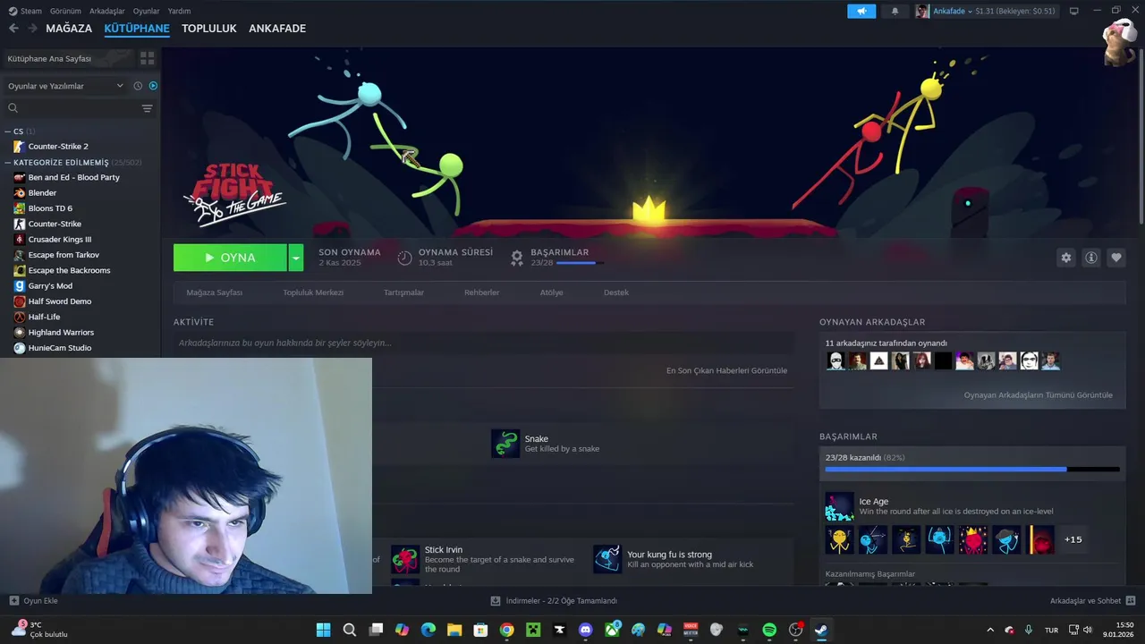Switch library to grid view icon
This screenshot has width=1145, height=644.
click(x=148, y=58)
